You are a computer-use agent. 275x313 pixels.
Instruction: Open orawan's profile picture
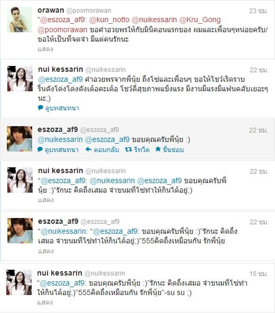click(20, 20)
